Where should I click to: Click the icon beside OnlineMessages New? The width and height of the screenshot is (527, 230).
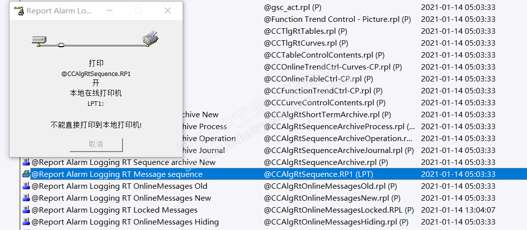tap(26, 198)
